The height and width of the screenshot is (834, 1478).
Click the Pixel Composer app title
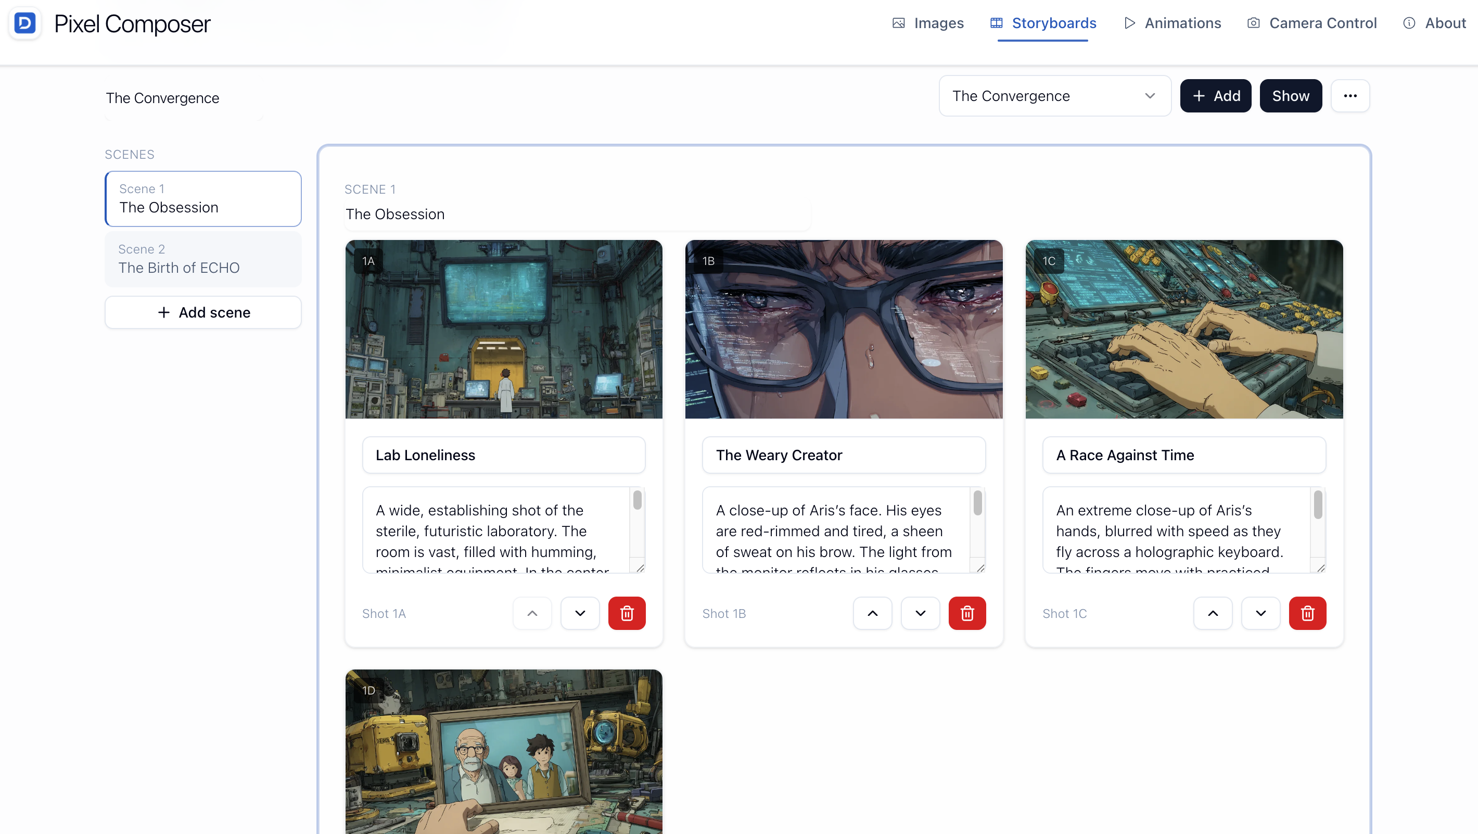point(133,24)
